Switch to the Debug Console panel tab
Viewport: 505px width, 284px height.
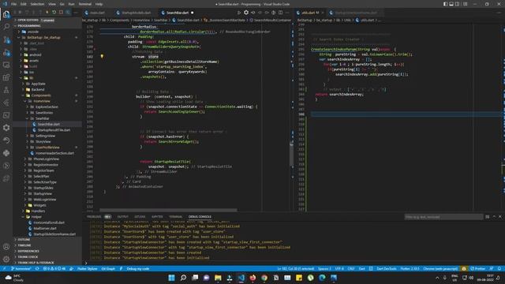click(x=200, y=217)
